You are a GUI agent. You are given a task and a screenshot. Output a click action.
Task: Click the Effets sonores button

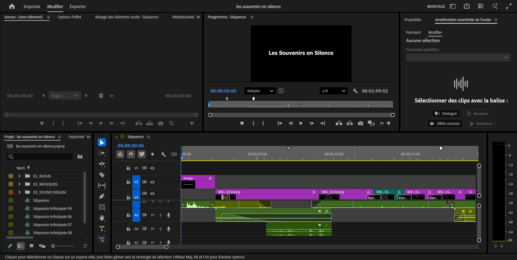(445, 124)
